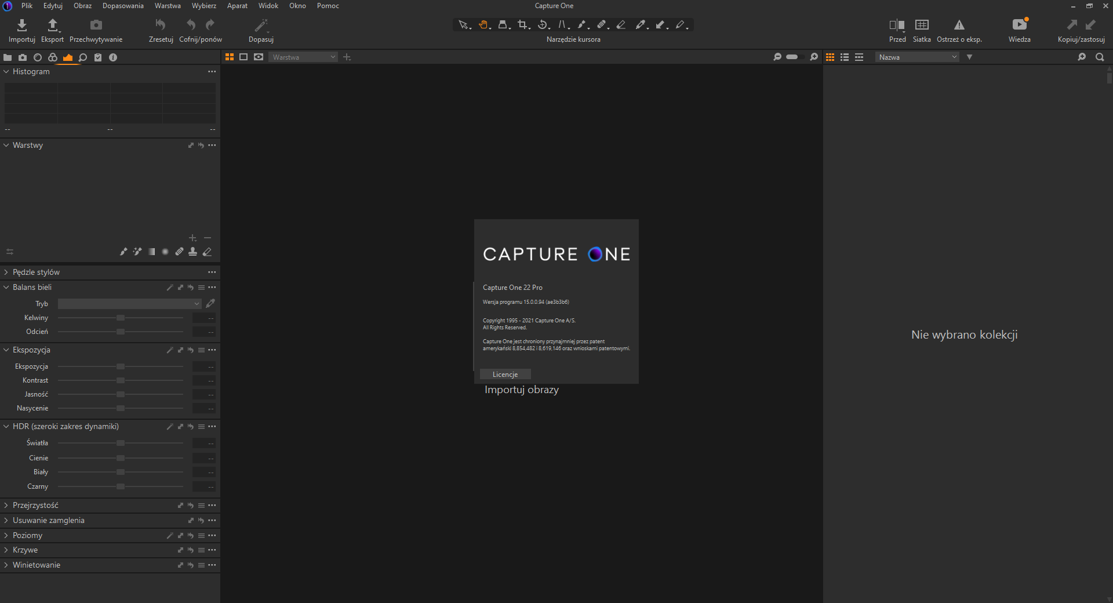Click the radial mask icon in Warstwy panel
1113x603 pixels.
click(x=165, y=252)
